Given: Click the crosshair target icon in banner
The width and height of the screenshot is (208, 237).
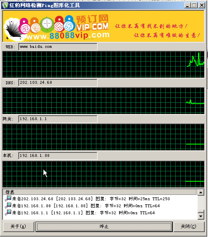Looking at the screenshot, I should 47,24.
